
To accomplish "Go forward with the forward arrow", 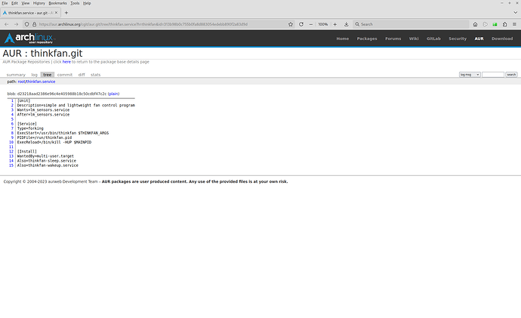I will tap(17, 24).
